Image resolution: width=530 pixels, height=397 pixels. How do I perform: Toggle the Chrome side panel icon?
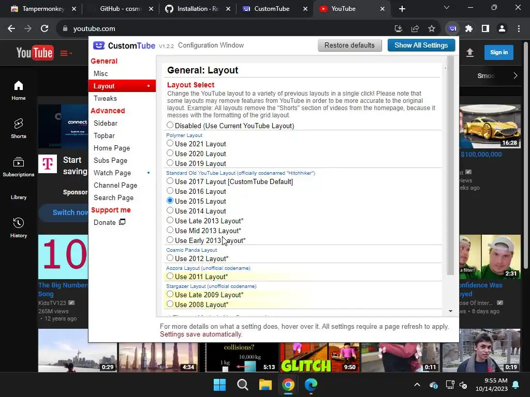485,29
